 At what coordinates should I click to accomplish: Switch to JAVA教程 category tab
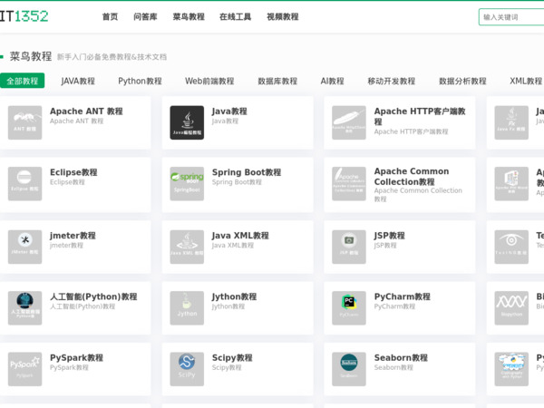tap(78, 82)
